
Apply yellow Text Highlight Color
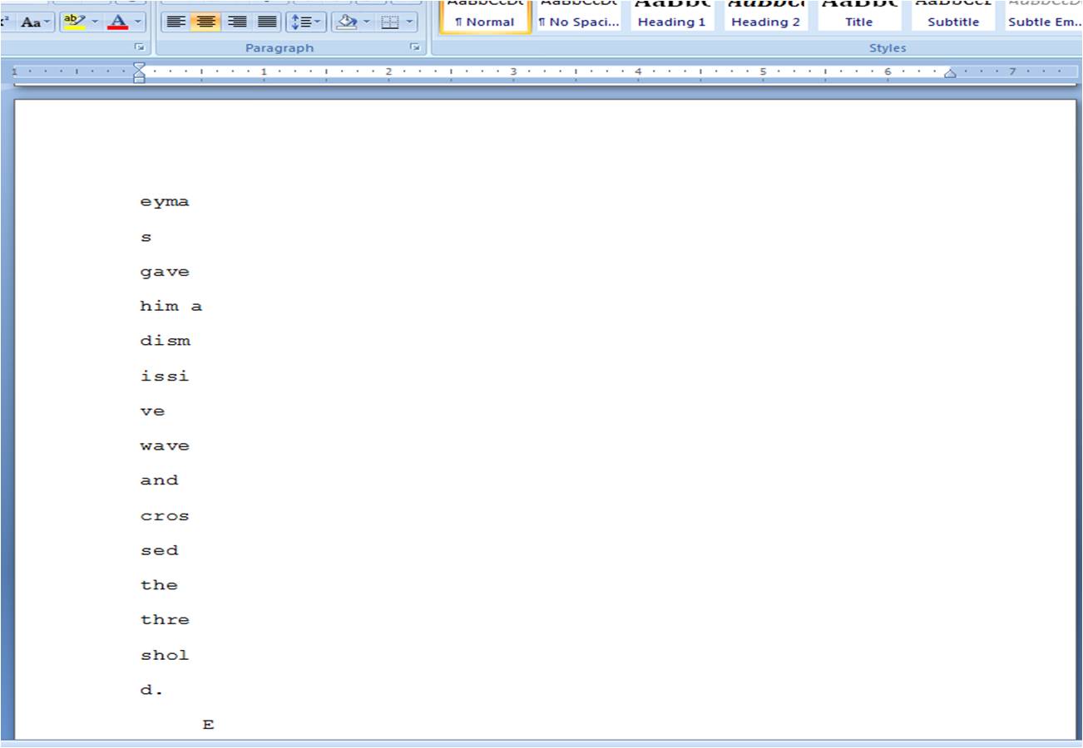click(74, 22)
